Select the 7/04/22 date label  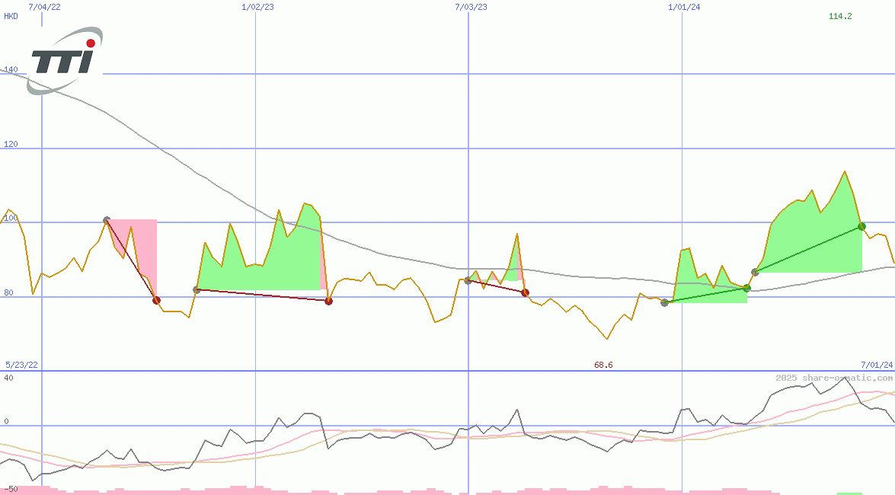point(44,7)
